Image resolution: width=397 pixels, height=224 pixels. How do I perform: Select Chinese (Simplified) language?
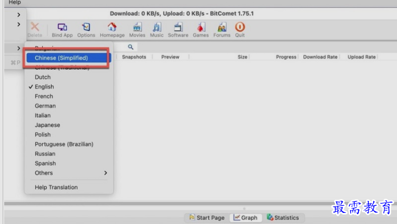click(69, 58)
